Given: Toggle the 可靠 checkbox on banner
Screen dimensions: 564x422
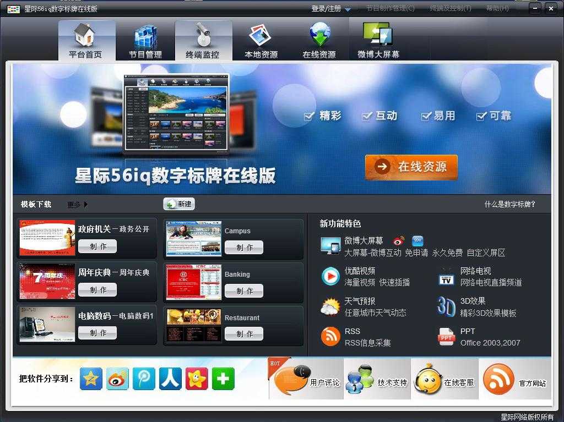Looking at the screenshot, I should [x=481, y=117].
